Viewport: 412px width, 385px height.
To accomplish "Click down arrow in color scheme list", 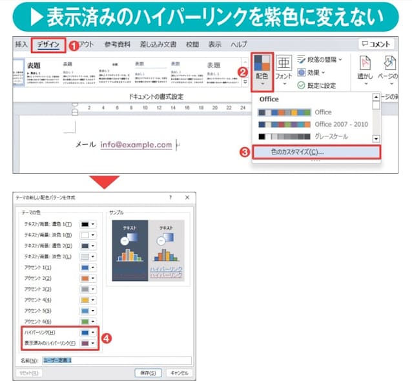I will 376,138.
